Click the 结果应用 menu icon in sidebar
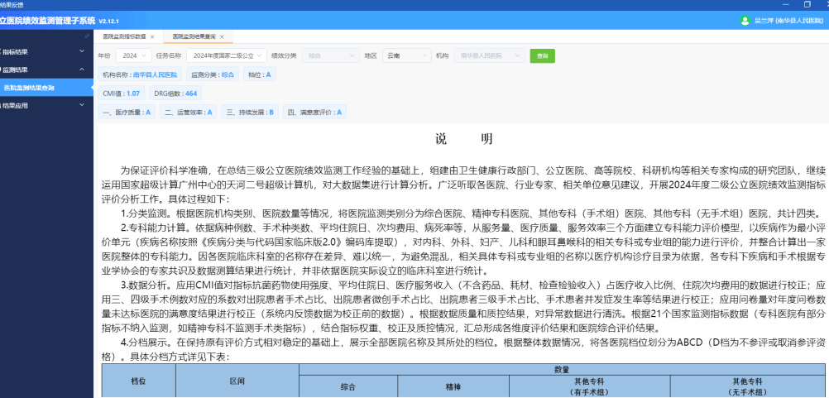 coord(0,105)
